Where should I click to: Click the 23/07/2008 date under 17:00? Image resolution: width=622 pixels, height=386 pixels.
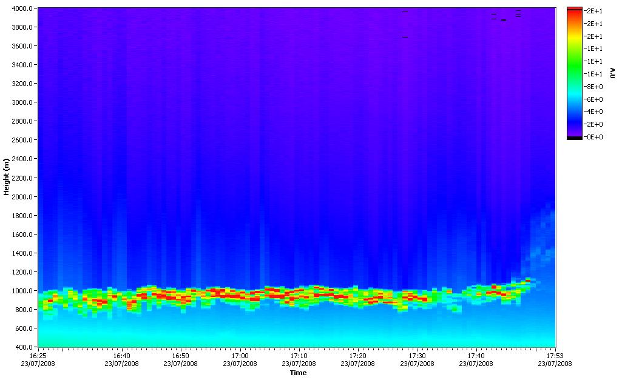point(240,364)
